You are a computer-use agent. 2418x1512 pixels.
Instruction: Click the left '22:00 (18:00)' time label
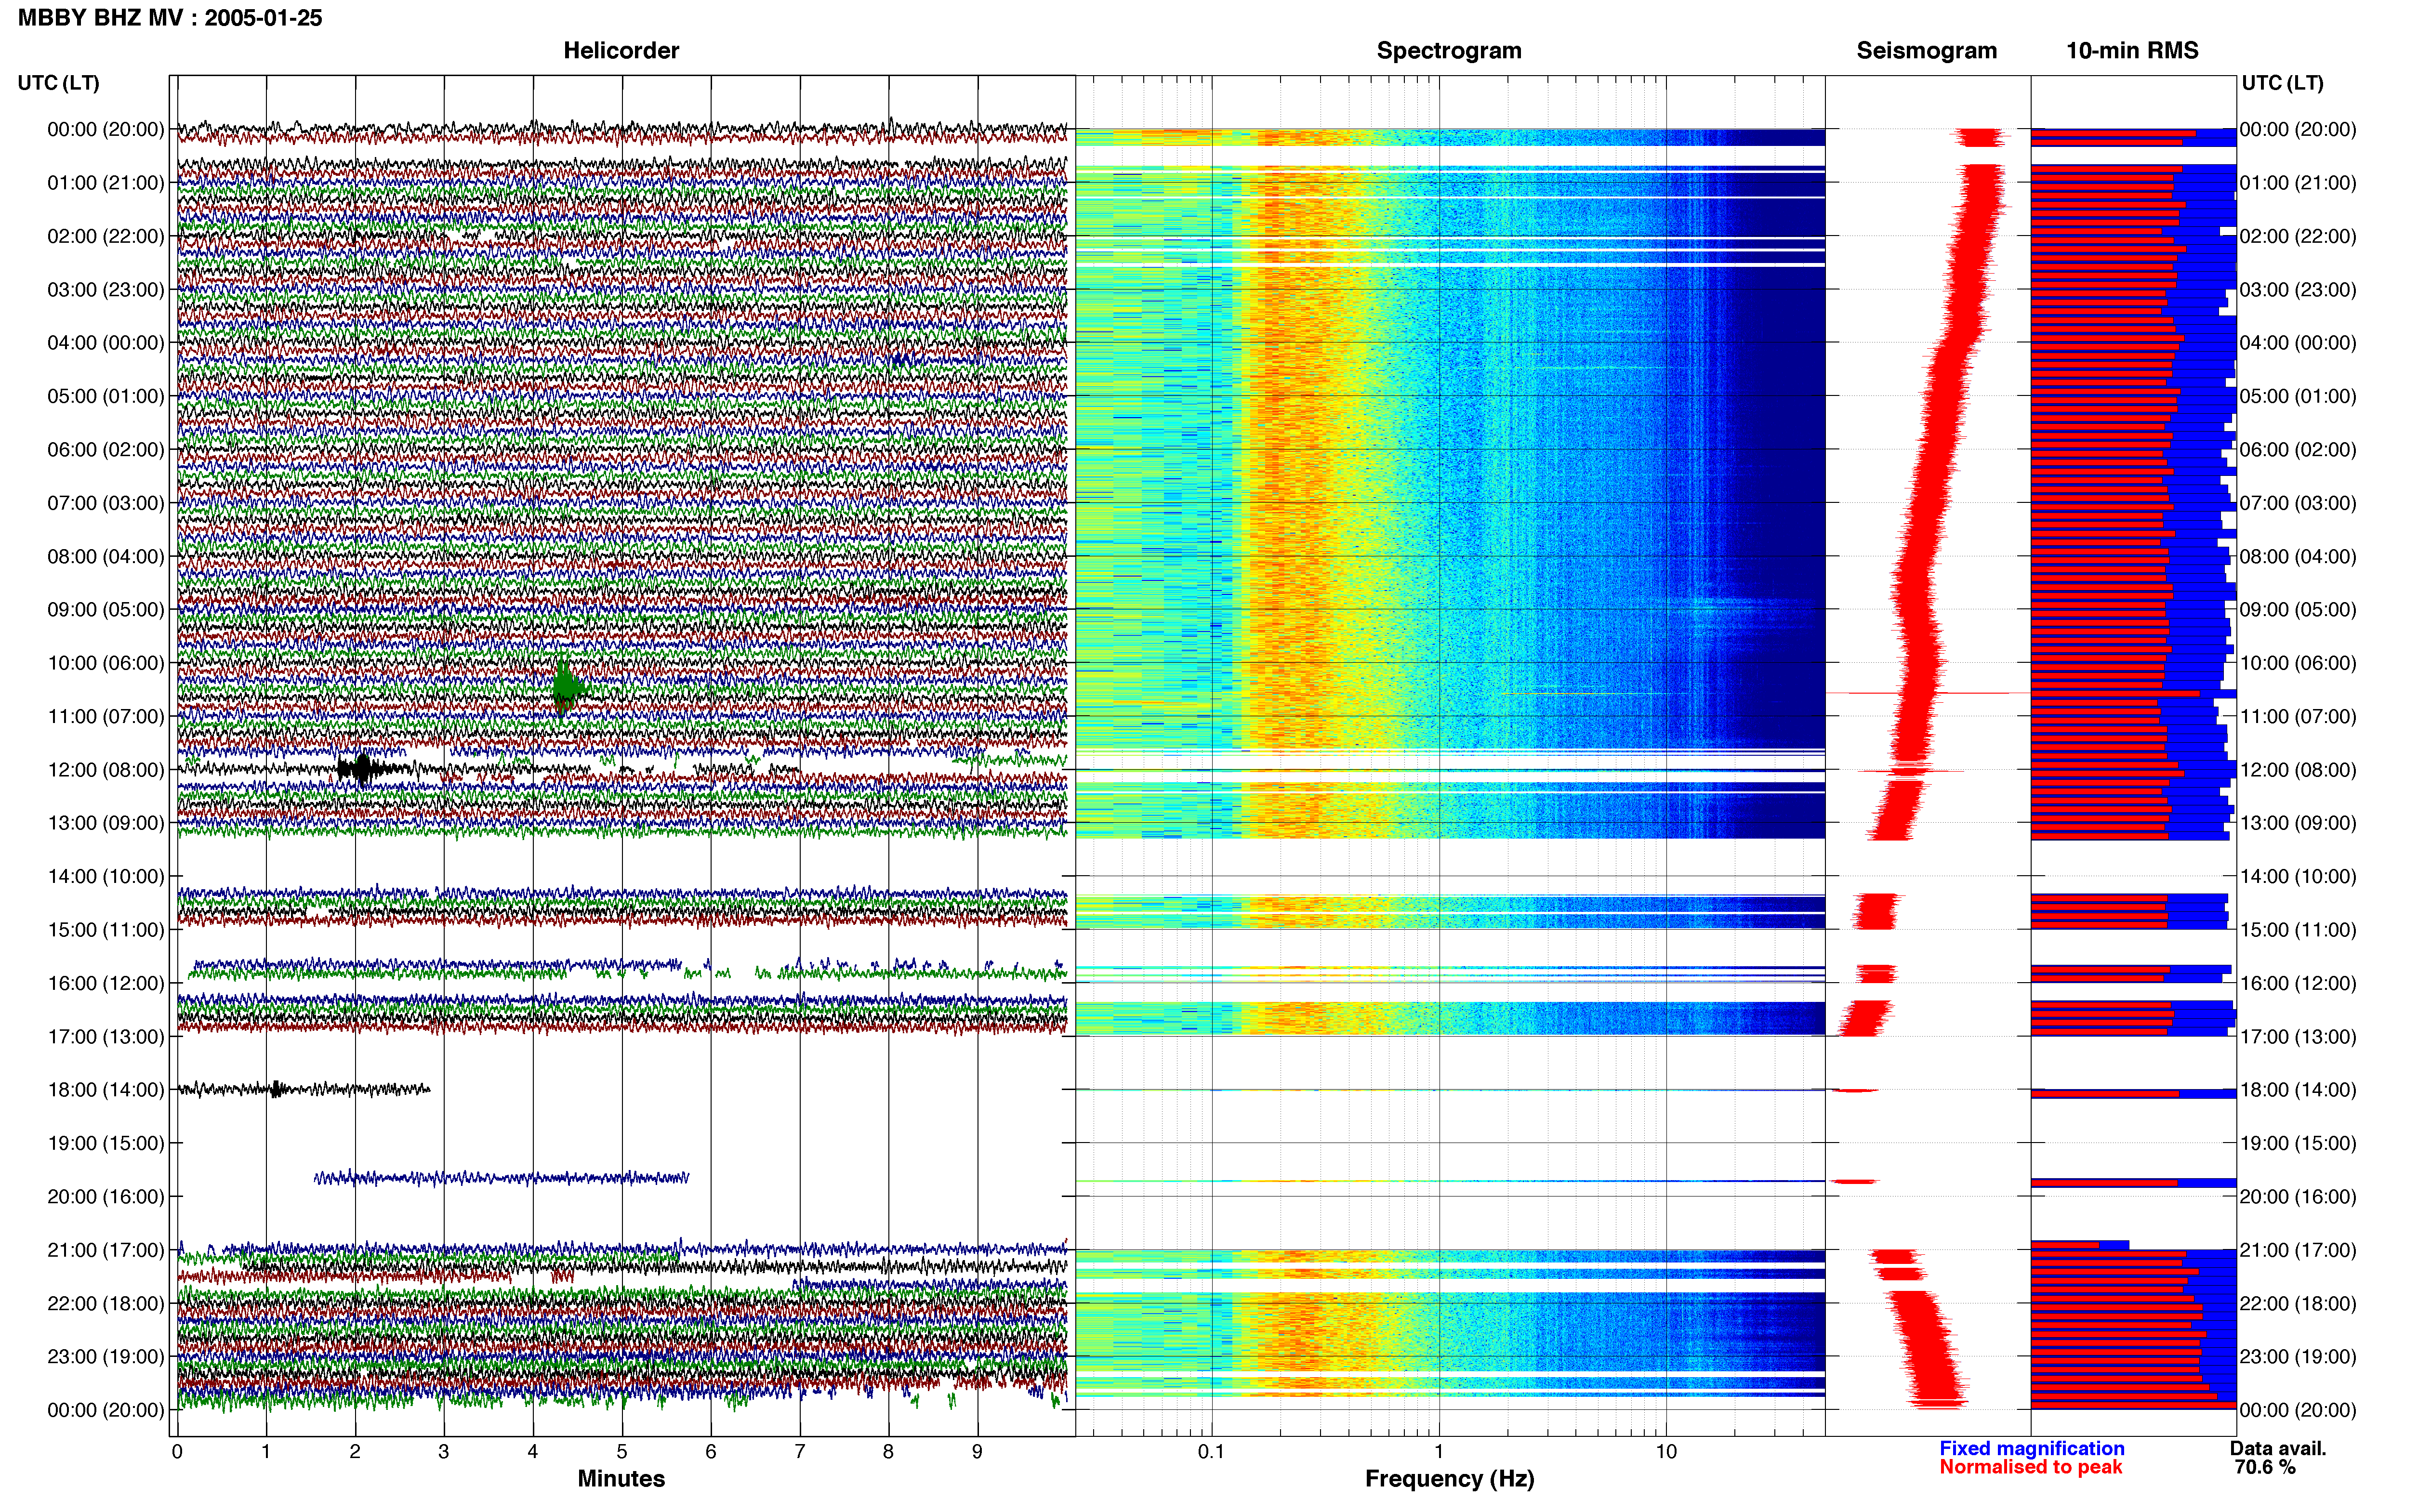(106, 1303)
